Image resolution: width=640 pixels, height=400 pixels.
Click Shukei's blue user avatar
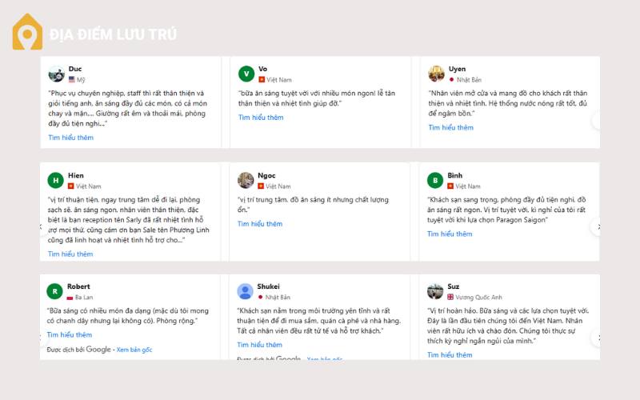246,291
